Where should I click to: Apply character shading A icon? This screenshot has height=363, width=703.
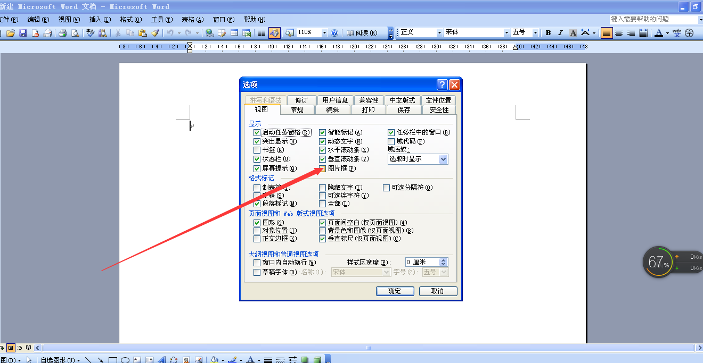573,33
